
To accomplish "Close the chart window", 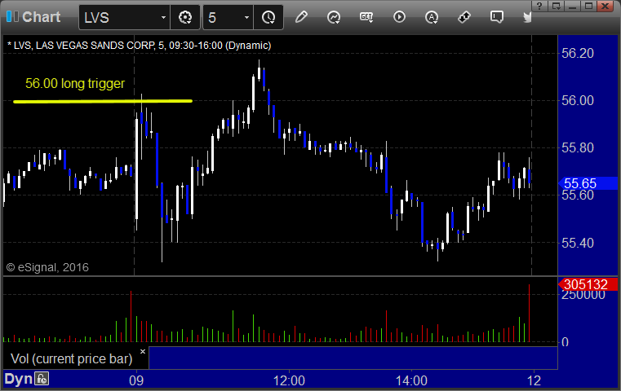I will click(605, 7).
